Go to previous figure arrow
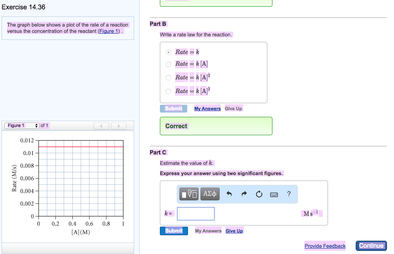 (x=102, y=126)
